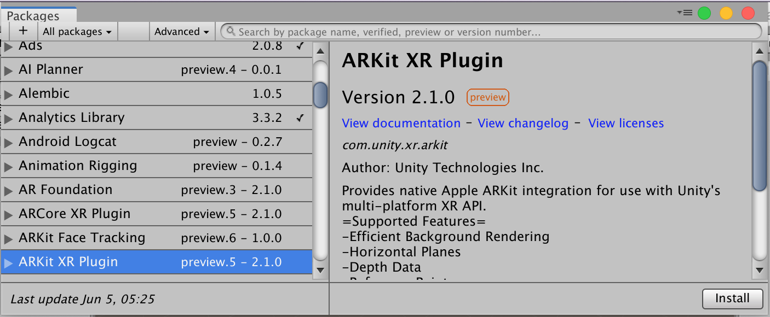770x317 pixels.
Task: Click the package list scrollbar thumb
Action: point(320,95)
